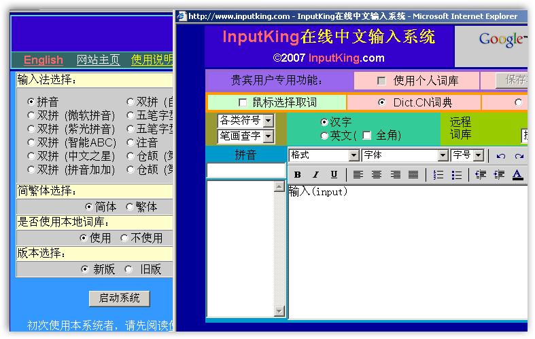Toggle underline formatting in editor toolbar
The image size is (535, 339).
coord(334,175)
